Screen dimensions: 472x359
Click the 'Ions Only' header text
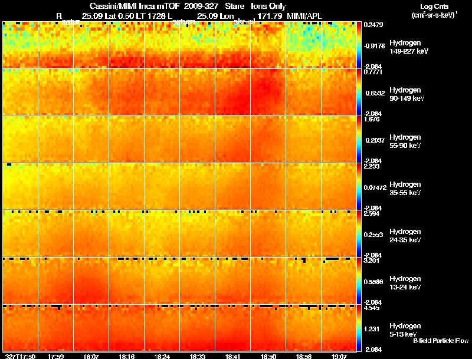268,6
